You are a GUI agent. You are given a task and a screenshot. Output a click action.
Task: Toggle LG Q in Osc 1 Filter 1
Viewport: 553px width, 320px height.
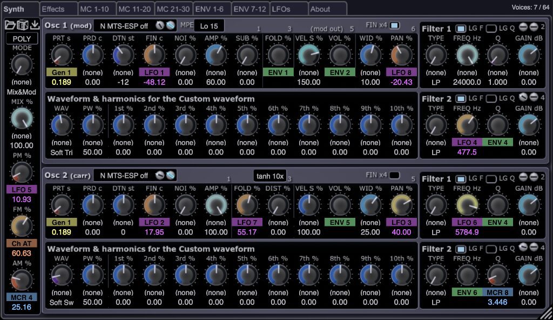491,29
